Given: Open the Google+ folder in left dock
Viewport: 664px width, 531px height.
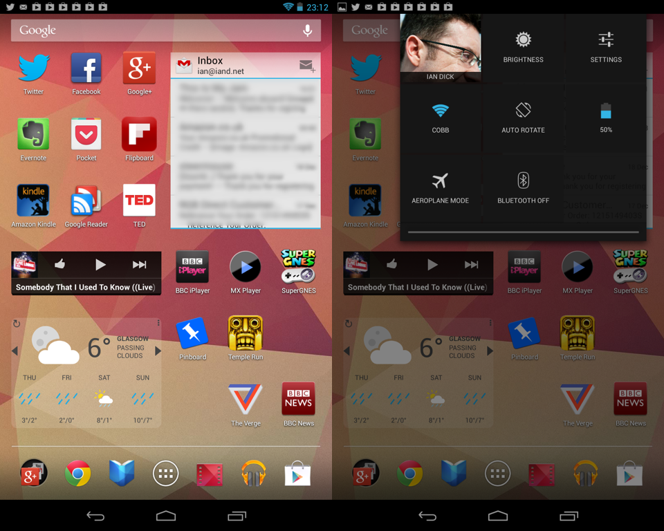Looking at the screenshot, I should pyautogui.click(x=34, y=473).
